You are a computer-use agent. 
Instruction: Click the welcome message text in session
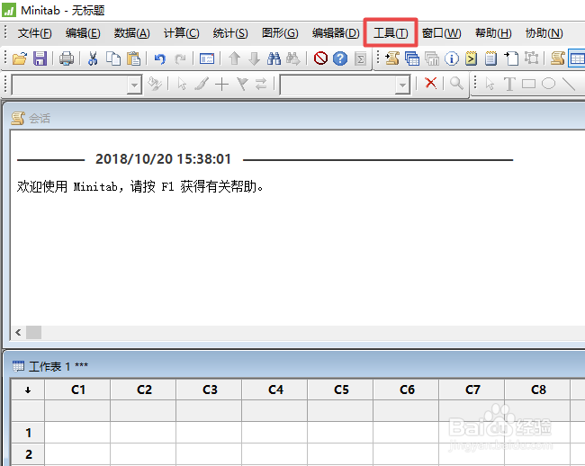click(140, 186)
